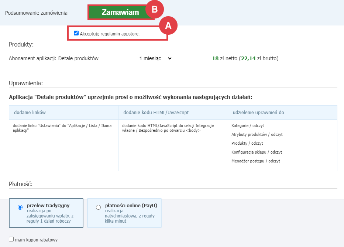Choose płatności online (PayU) radio button
Screen dimensions: 344x247
98,207
